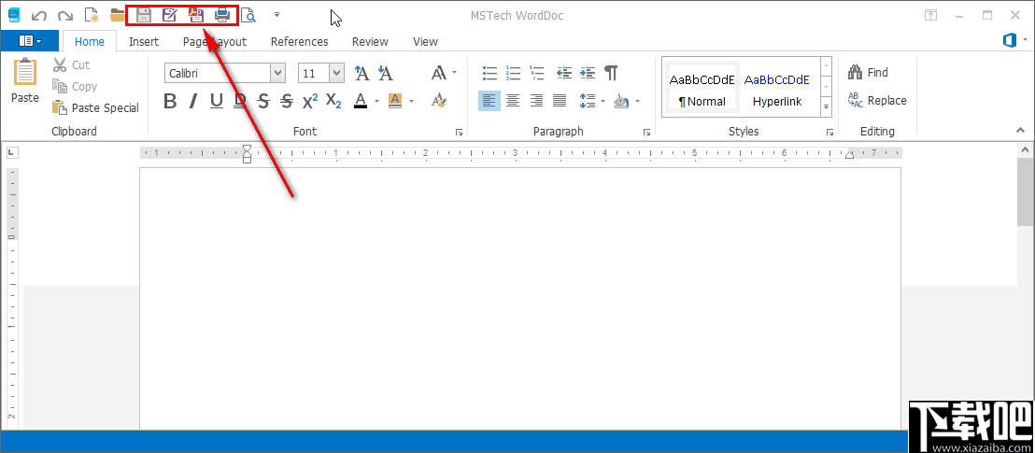
Task: Apply the text highlight color swatch
Action: pyautogui.click(x=395, y=101)
